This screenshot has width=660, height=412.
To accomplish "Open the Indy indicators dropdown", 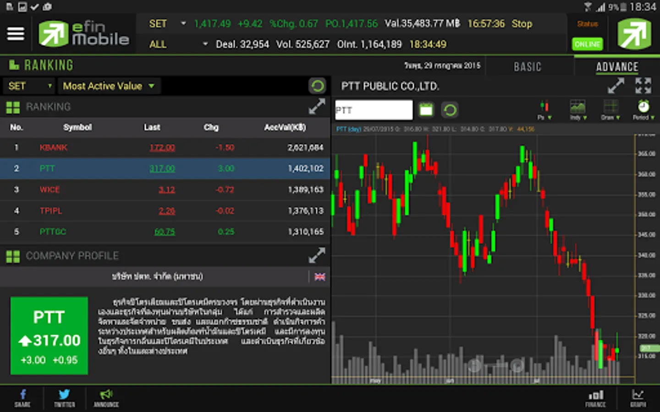I will point(577,110).
